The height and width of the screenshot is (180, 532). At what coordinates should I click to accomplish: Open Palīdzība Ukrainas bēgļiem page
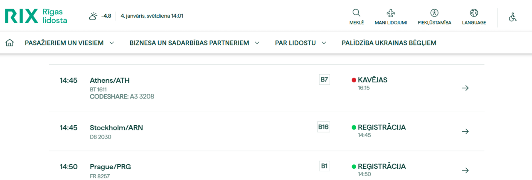(389, 43)
